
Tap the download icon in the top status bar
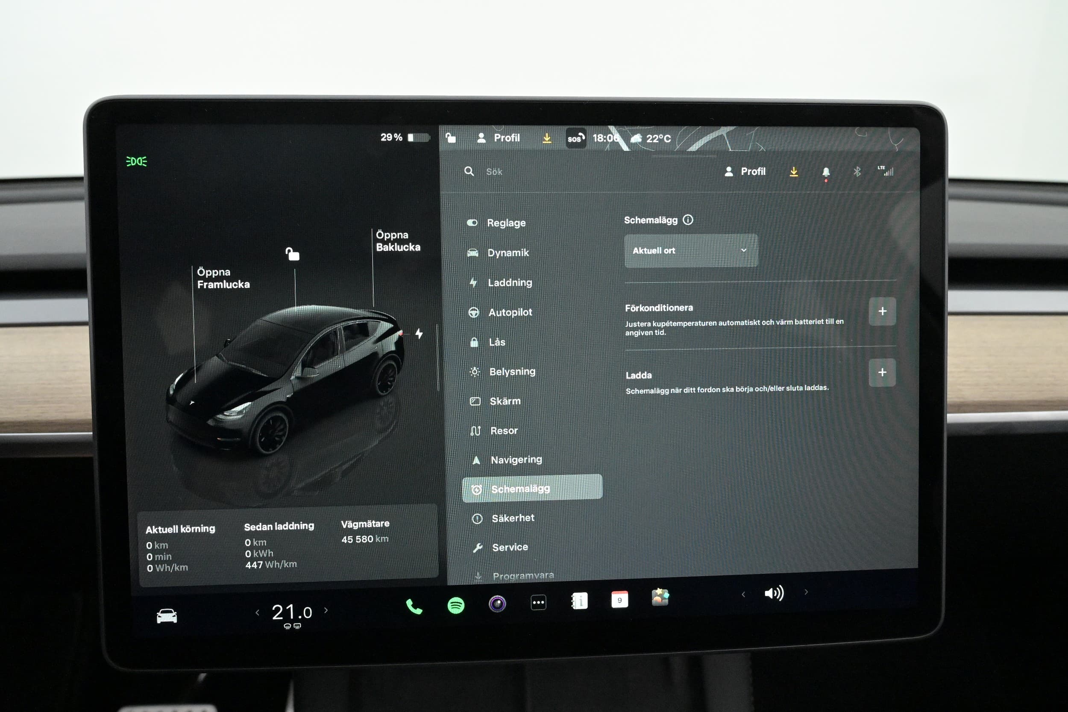pos(547,138)
